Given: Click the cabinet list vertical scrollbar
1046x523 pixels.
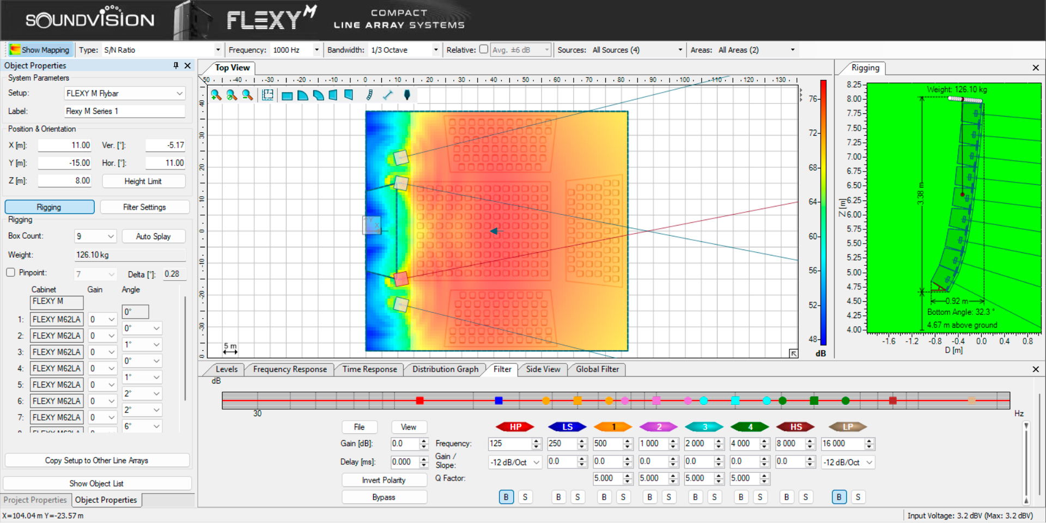Looking at the screenshot, I should click(185, 349).
